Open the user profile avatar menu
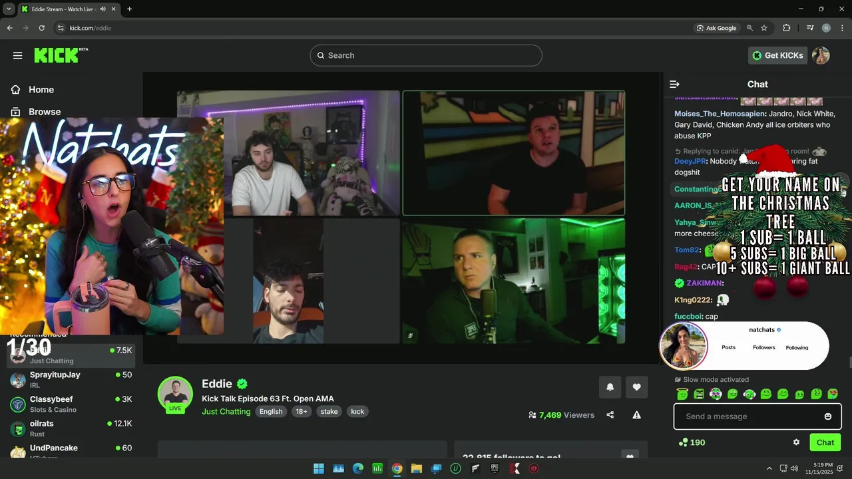This screenshot has height=479, width=852. [821, 55]
